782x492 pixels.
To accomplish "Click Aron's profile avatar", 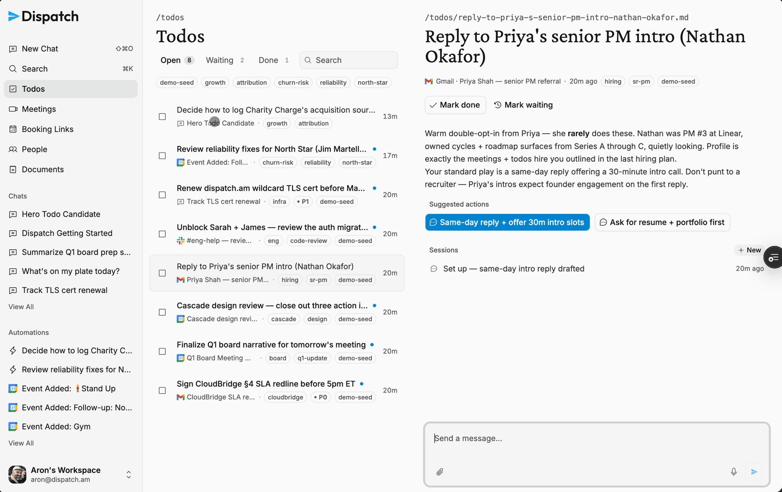I will pos(17,475).
